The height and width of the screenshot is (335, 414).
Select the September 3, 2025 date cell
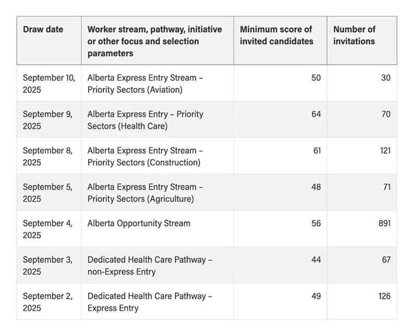47,265
